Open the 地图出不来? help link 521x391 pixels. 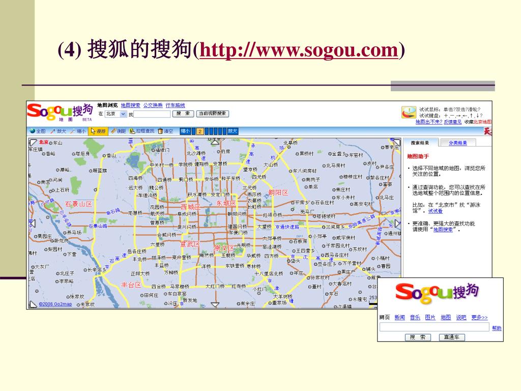pyautogui.click(x=429, y=122)
